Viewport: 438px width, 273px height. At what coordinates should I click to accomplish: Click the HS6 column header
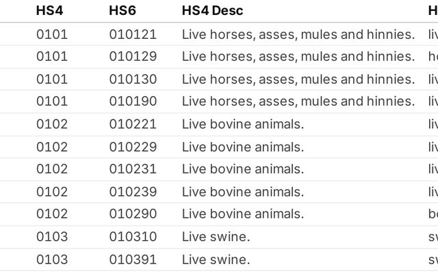pyautogui.click(x=123, y=11)
